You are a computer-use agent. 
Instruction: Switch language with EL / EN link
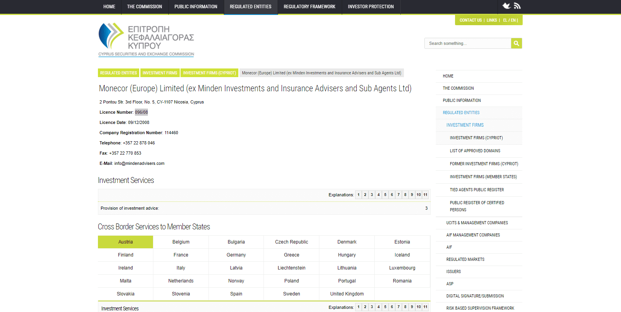click(x=509, y=20)
